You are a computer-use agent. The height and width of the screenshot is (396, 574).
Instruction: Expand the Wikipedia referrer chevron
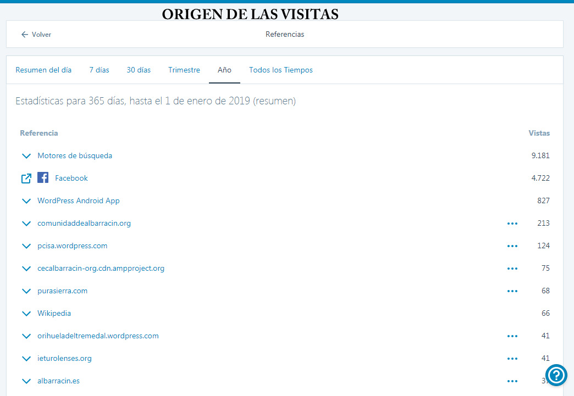point(26,314)
